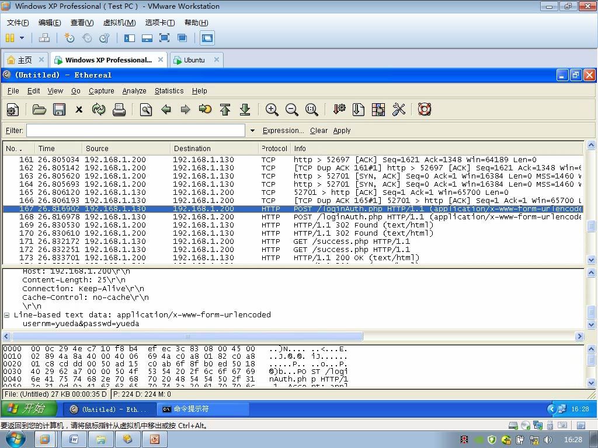Click the Save capture file icon
This screenshot has width=598, height=448.
[x=59, y=110]
